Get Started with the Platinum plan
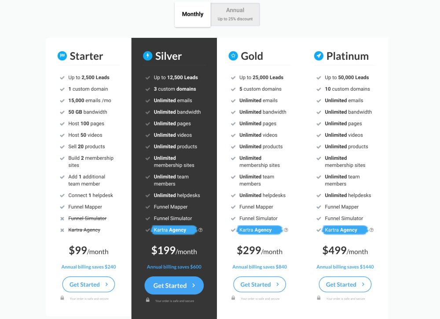Viewport: 440px width, 319px height. (x=345, y=285)
